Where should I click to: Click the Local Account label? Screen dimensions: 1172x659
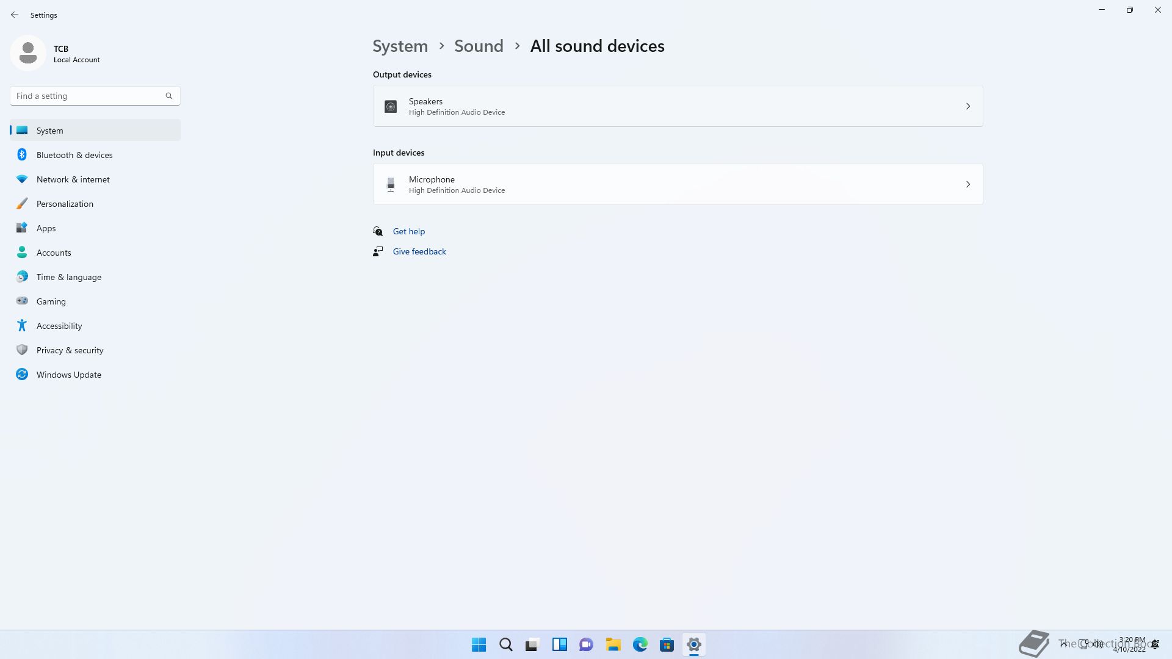click(x=77, y=60)
